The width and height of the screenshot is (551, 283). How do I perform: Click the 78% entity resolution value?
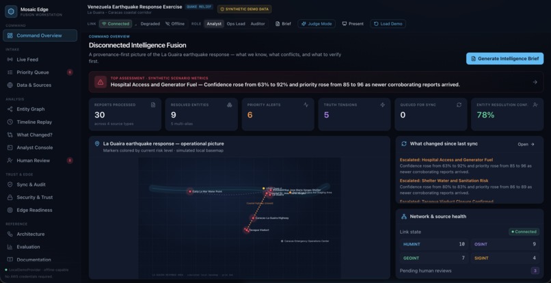tap(485, 115)
